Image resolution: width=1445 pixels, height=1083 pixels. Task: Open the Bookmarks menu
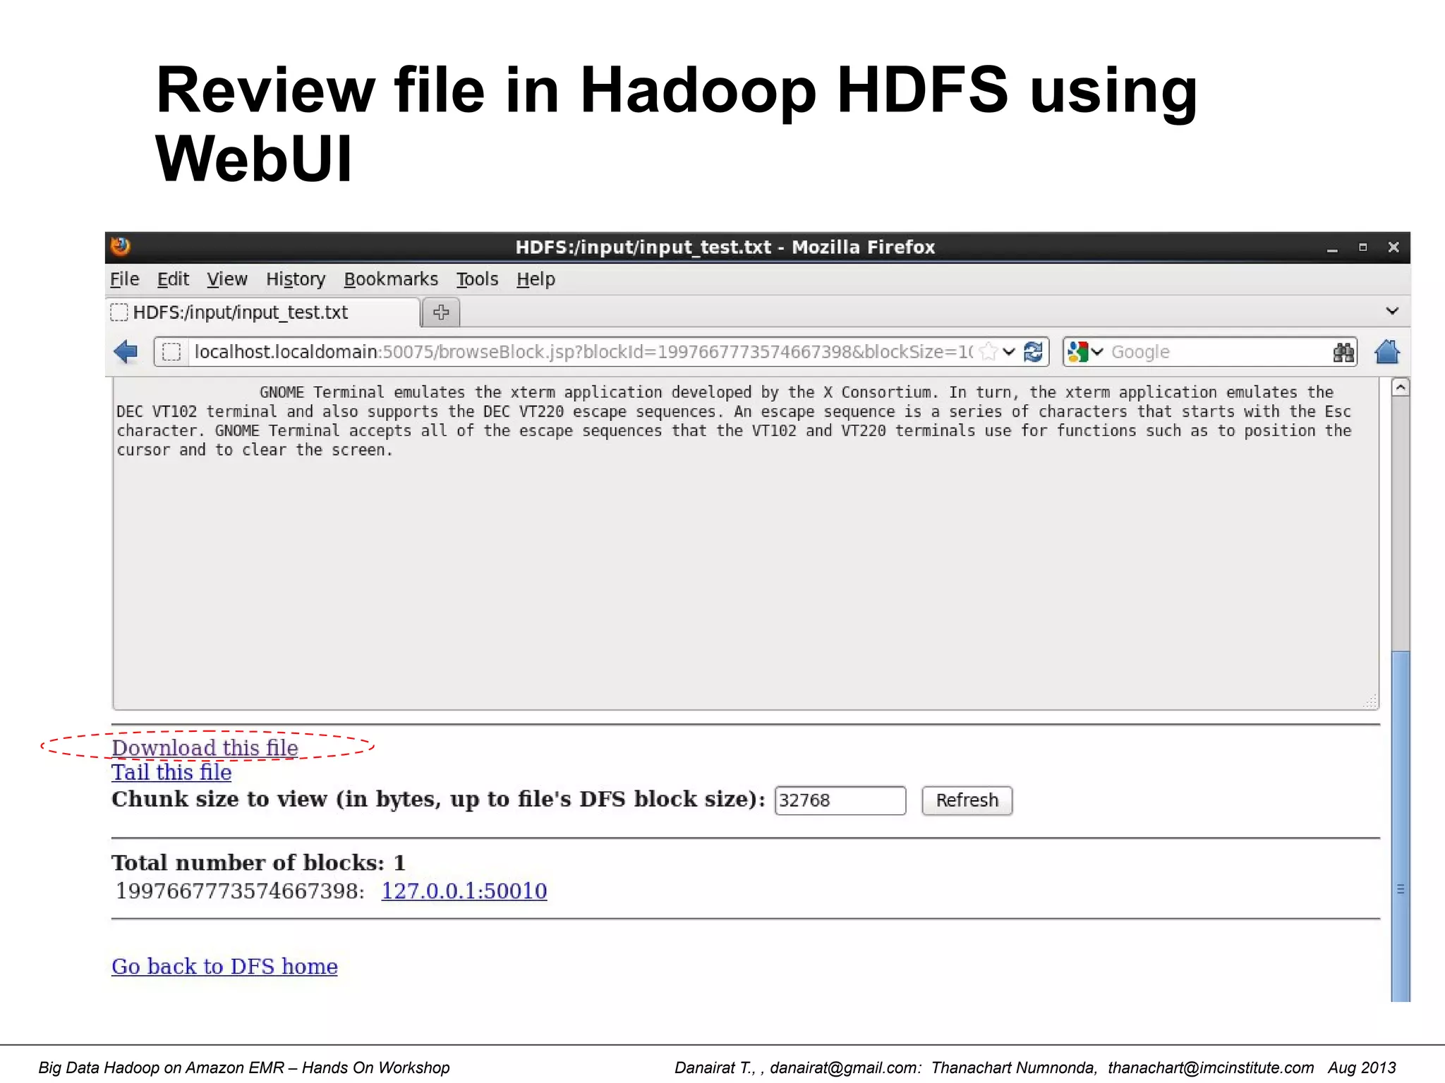click(391, 279)
